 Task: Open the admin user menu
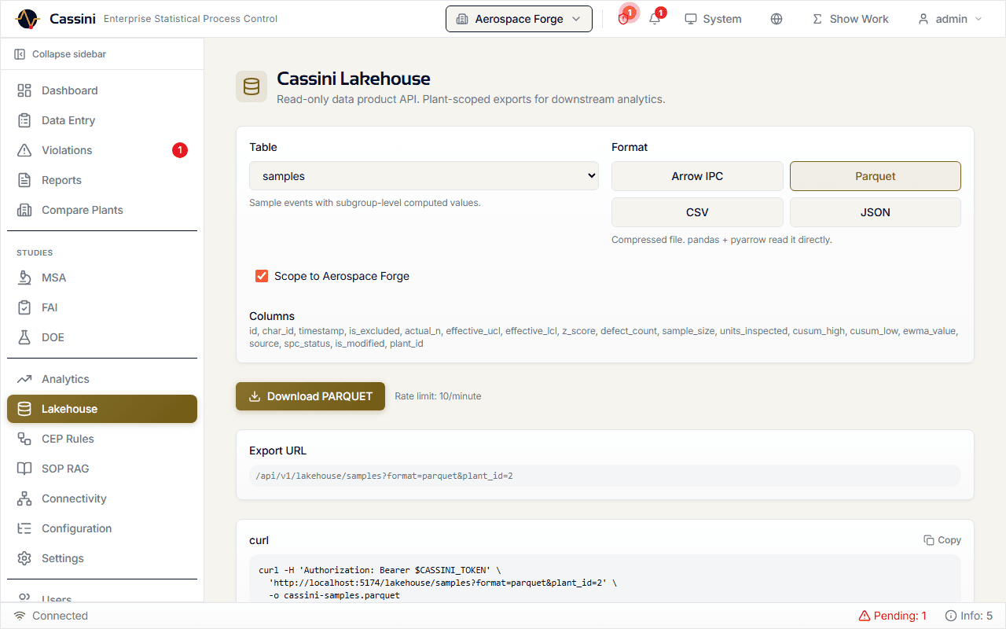950,19
